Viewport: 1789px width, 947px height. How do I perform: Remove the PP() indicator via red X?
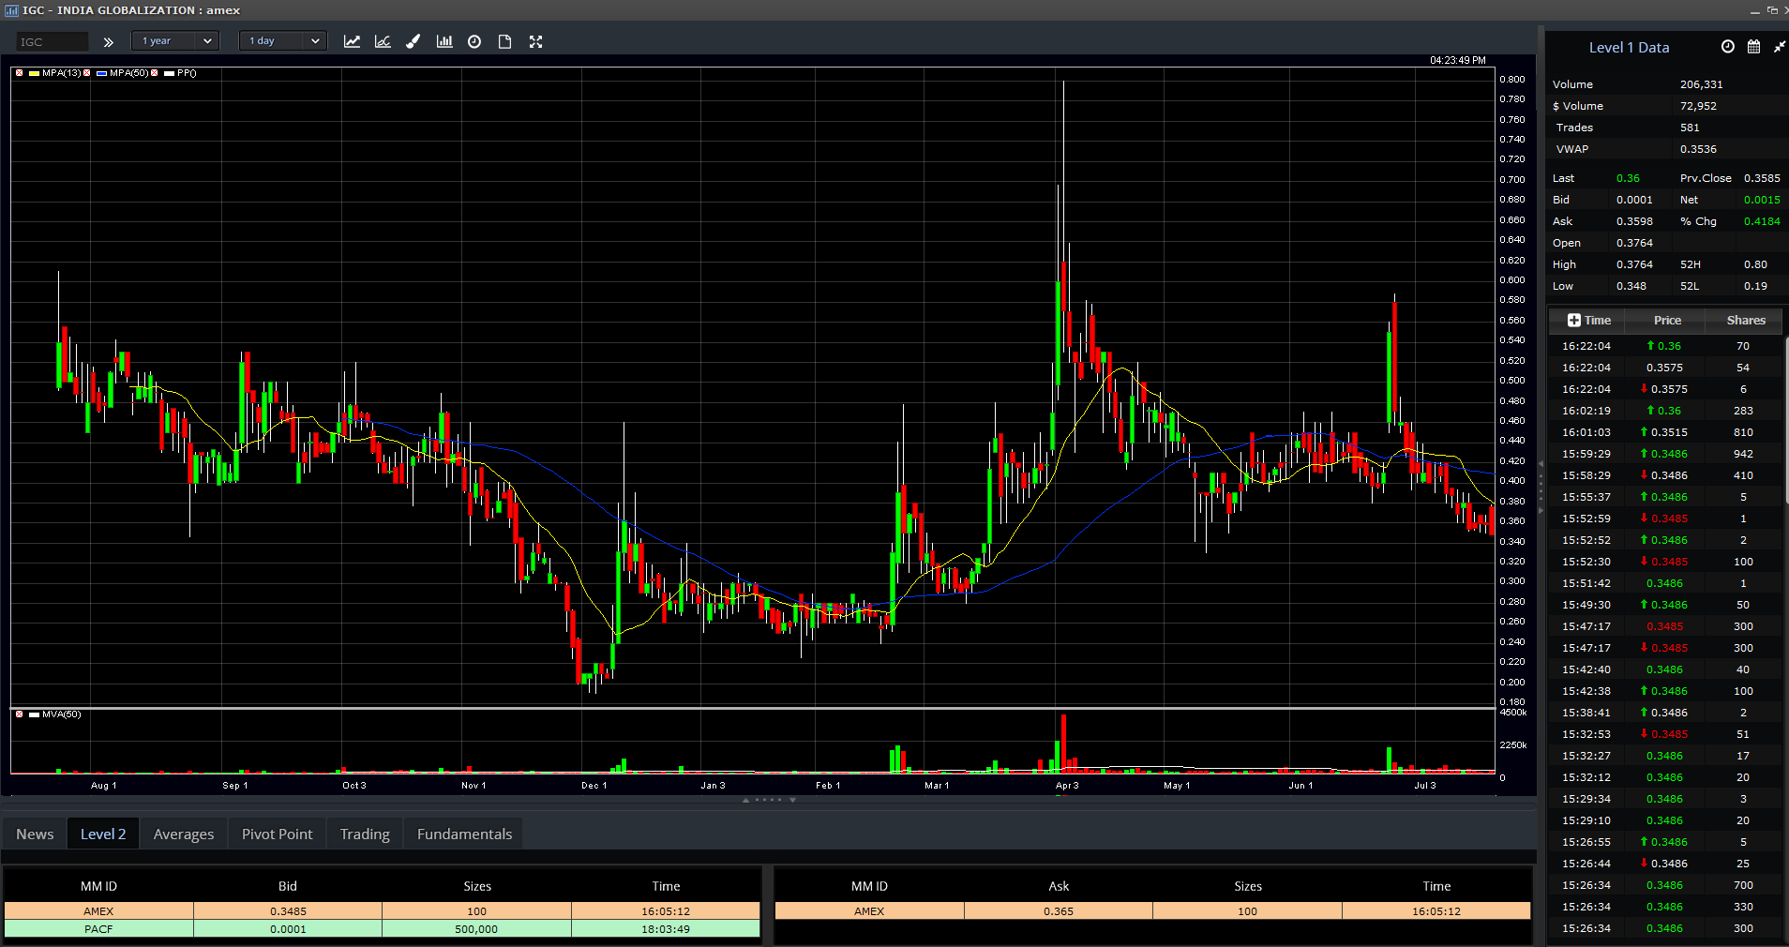coord(155,73)
